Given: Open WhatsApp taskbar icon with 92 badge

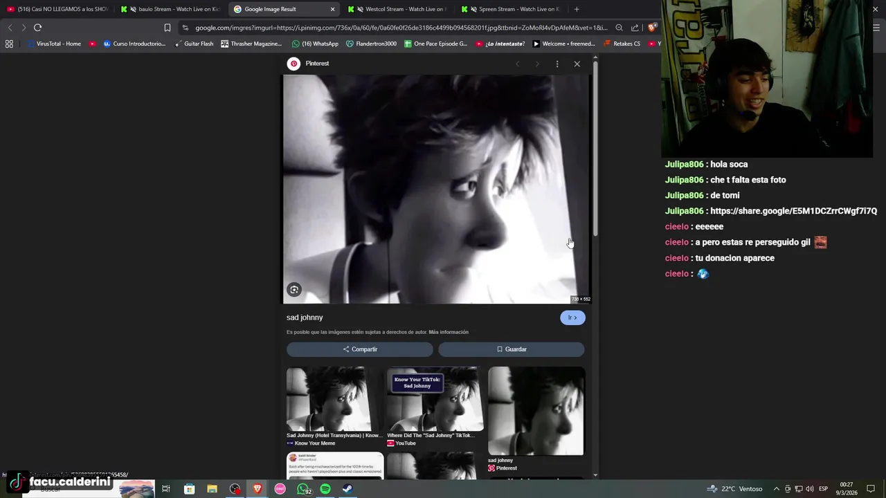Looking at the screenshot, I should click(304, 490).
